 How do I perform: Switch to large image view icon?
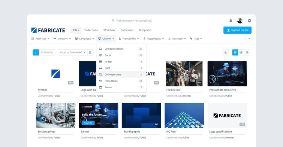pos(241,52)
